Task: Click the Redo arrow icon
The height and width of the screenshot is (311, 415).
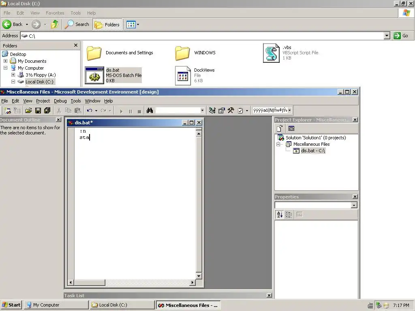Action: point(103,111)
